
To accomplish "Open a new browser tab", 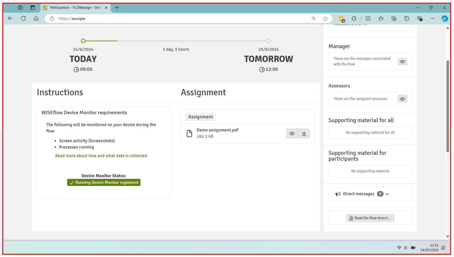I will (117, 8).
